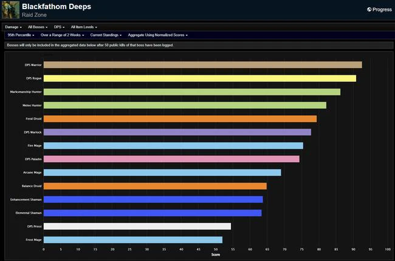Open the Damage dropdown
The height and width of the screenshot is (261, 395).
coord(13,27)
